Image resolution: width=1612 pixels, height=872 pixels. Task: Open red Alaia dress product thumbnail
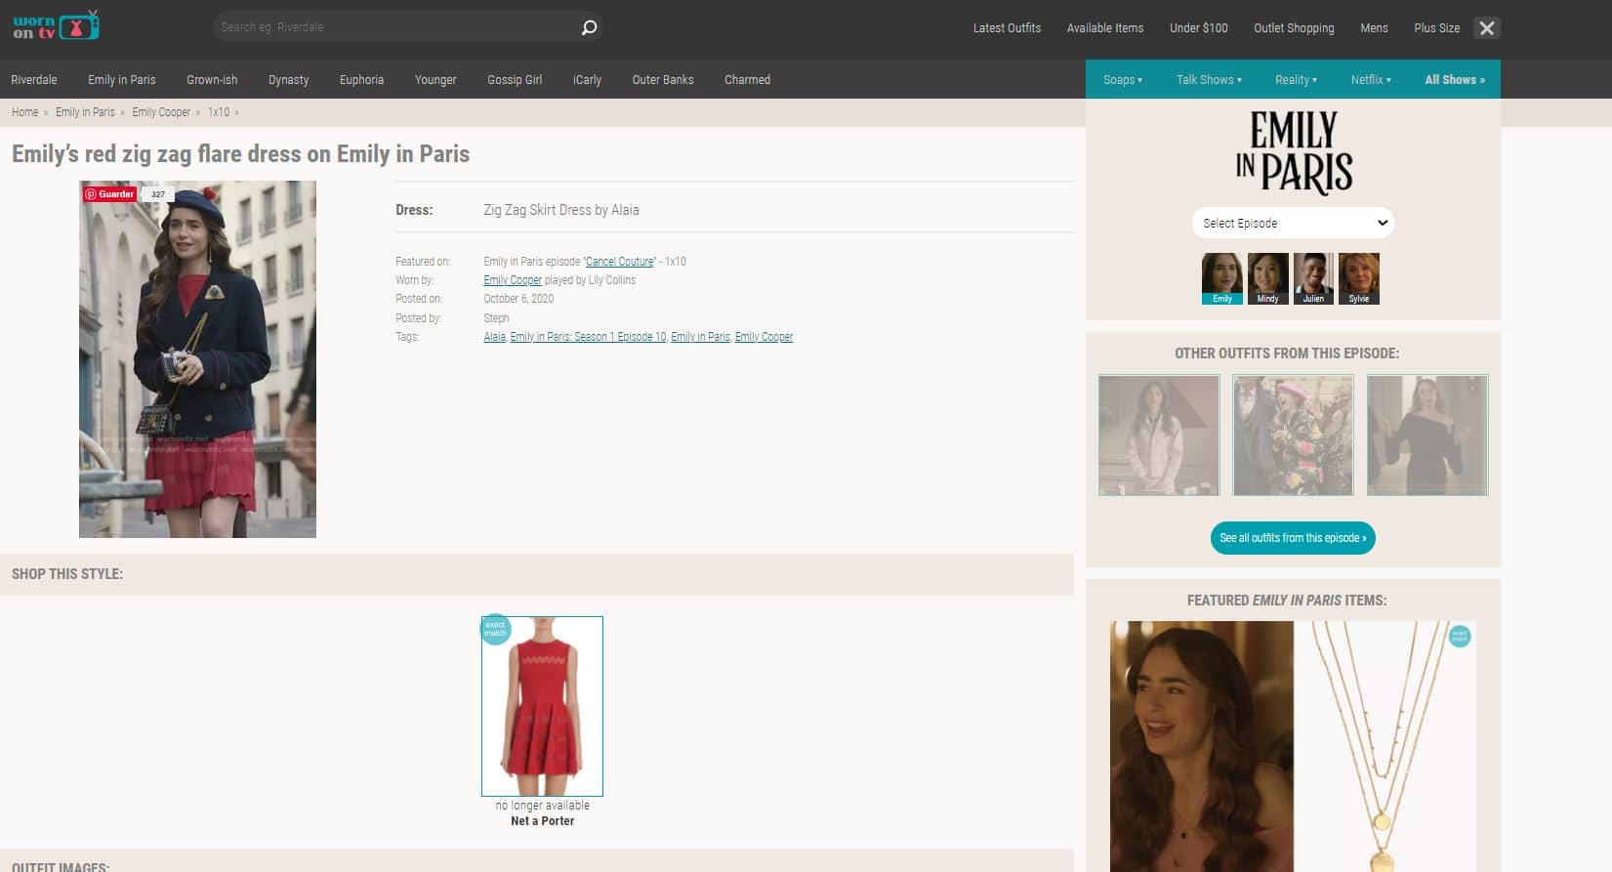tap(542, 706)
